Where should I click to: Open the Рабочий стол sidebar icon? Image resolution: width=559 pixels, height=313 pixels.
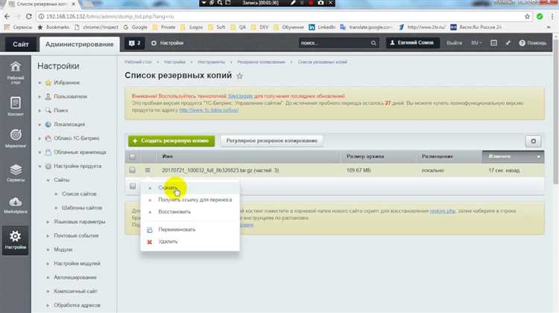click(16, 72)
